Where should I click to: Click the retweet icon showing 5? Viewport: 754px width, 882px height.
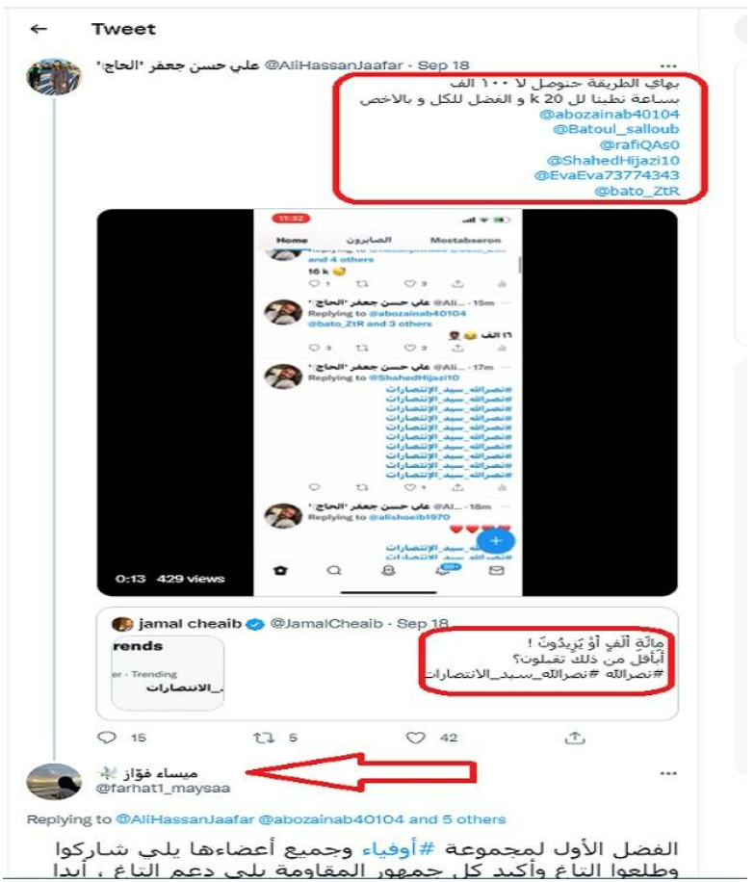point(263,737)
